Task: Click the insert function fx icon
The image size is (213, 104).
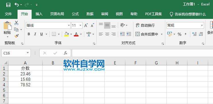Action: pyautogui.click(x=66, y=53)
